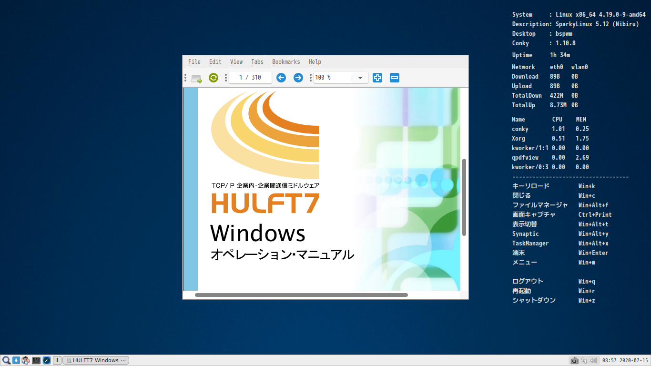651x366 pixels.
Task: Click the TCP/IP 企業内・企業間通信ミドルウェア text
Action: tap(265, 185)
